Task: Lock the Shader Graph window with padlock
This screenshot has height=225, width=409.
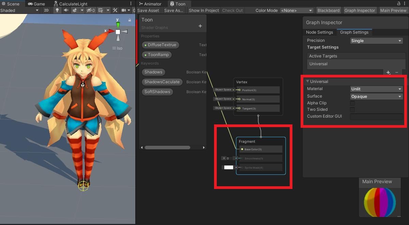Action: click(399, 3)
